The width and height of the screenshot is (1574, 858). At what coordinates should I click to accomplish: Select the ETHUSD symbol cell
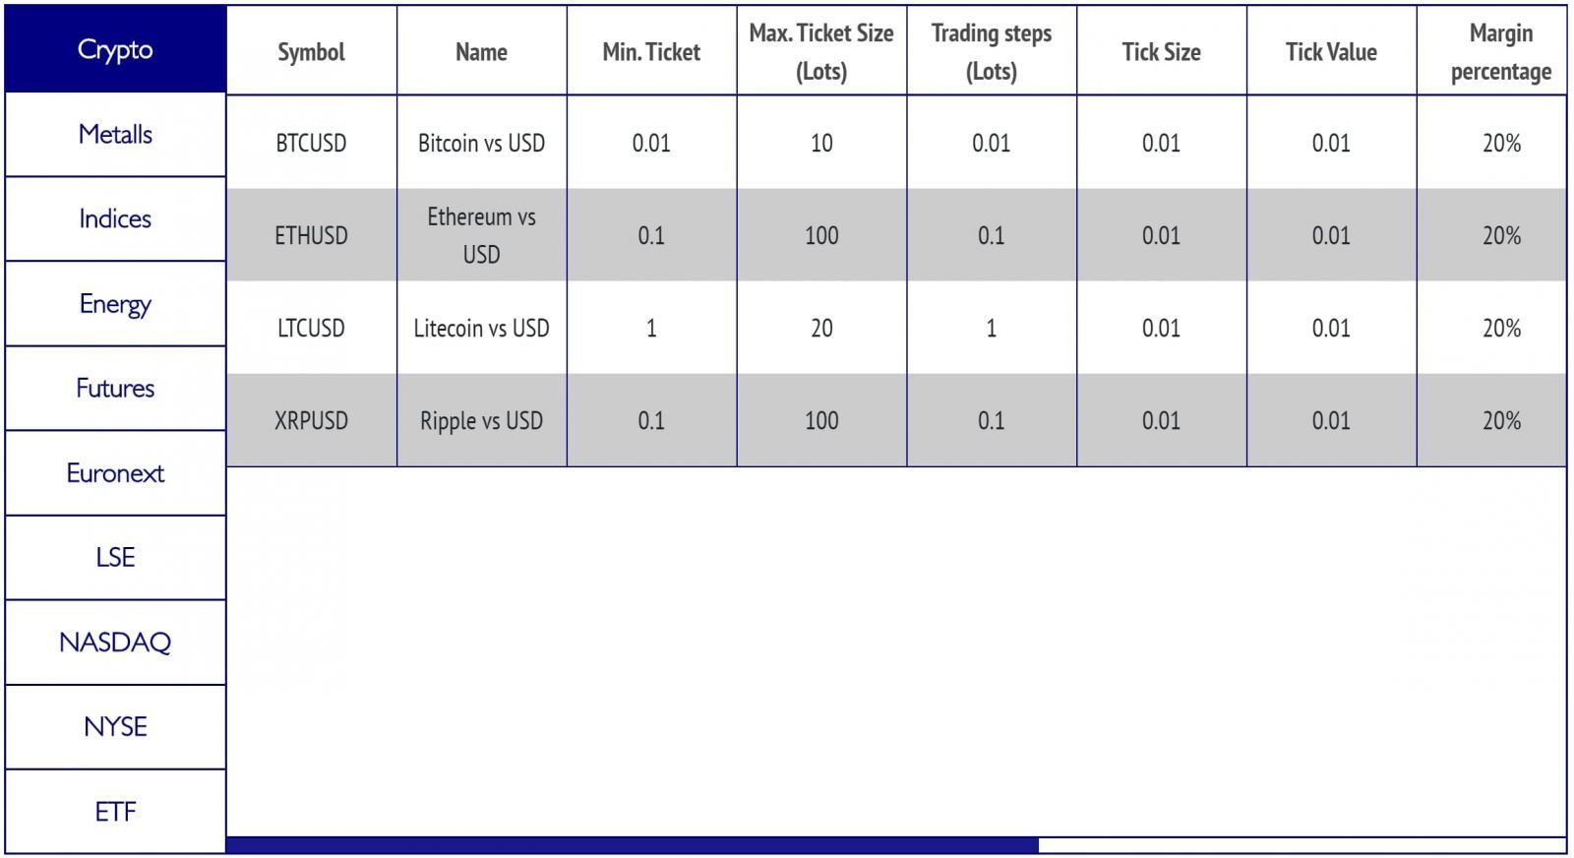[x=311, y=235]
